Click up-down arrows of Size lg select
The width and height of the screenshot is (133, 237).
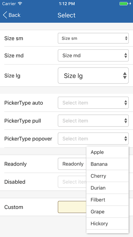125,76
